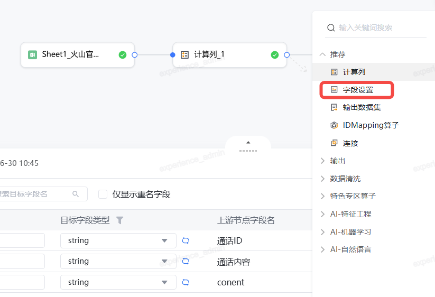The image size is (435, 297).
Task: Click the sync type icon in the 通话内容 row
Action: [186, 261]
